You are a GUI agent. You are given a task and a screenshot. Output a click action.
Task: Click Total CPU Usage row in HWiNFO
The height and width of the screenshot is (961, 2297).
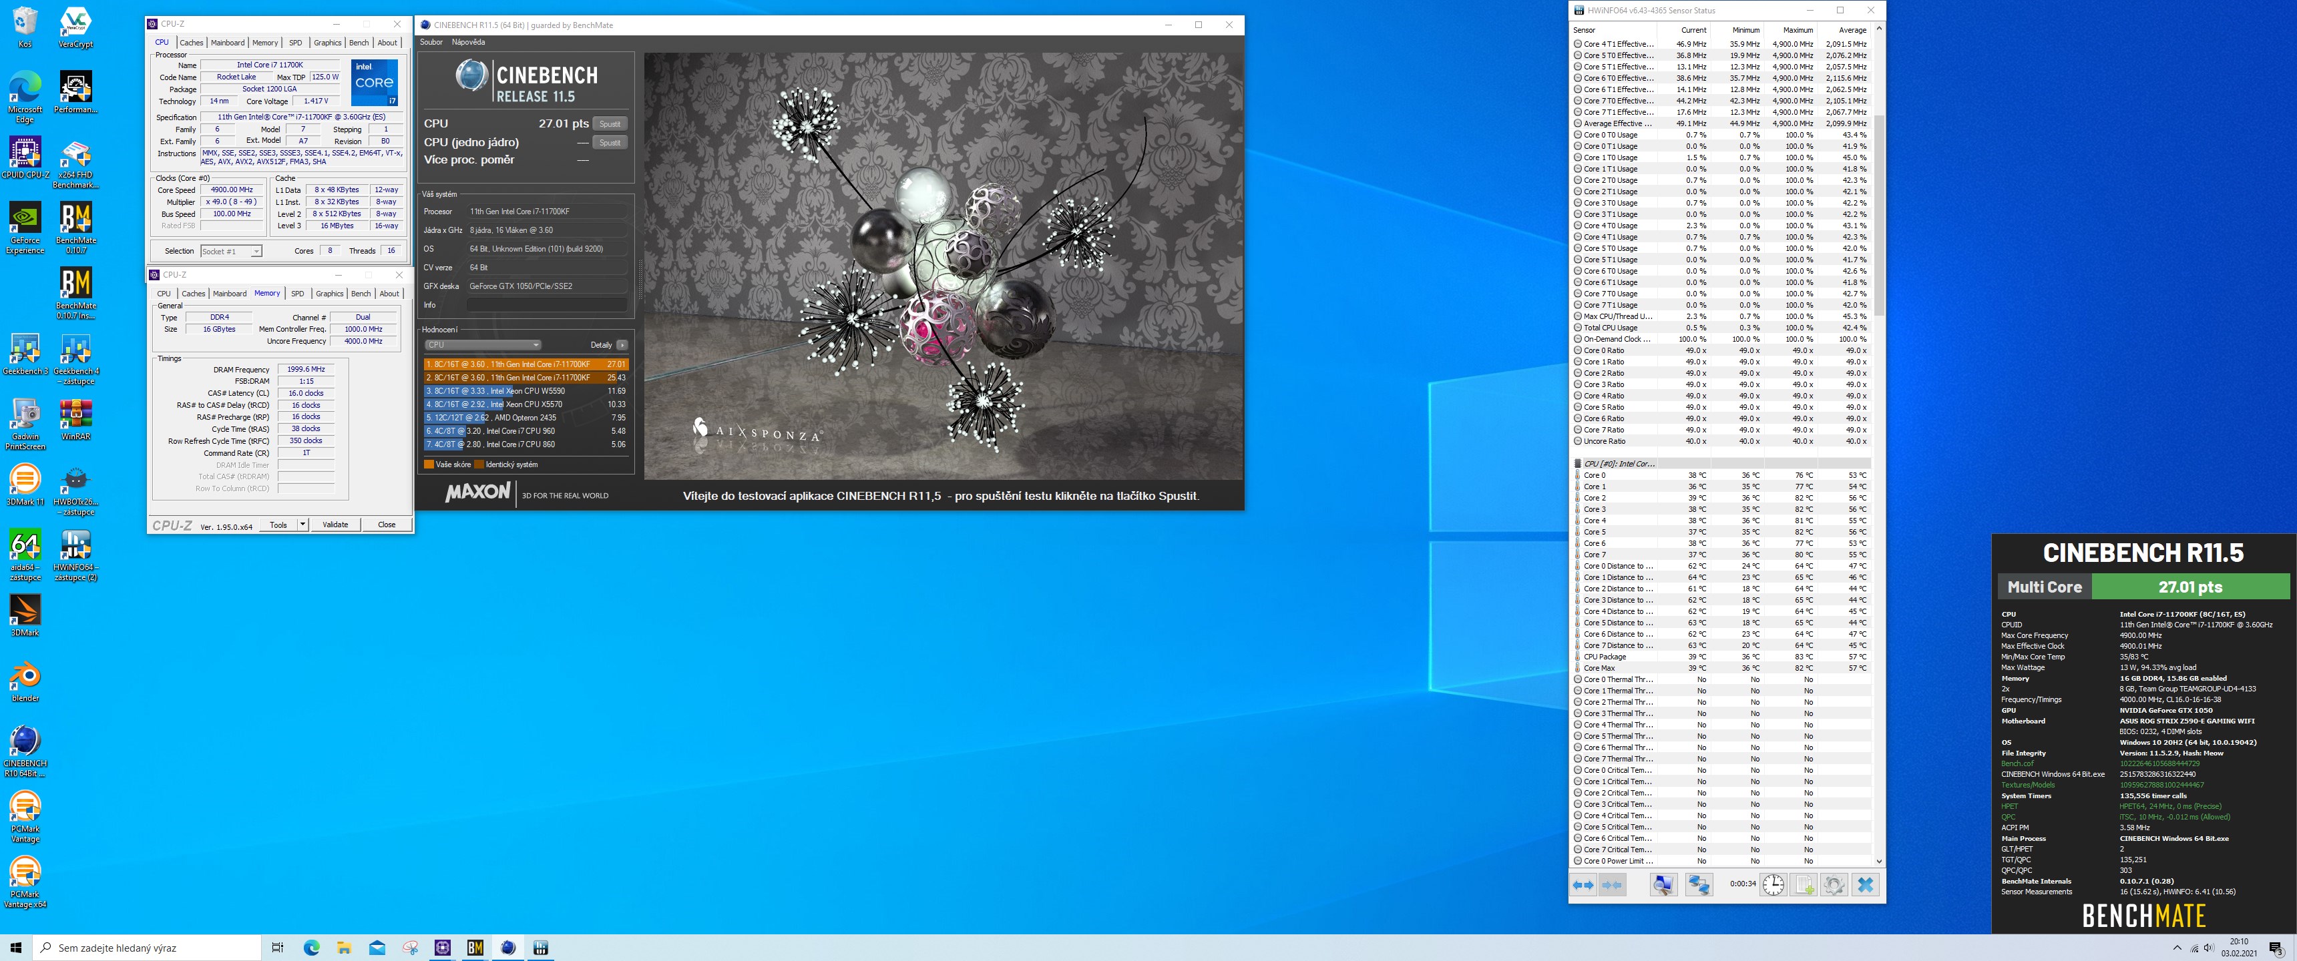coord(1721,327)
